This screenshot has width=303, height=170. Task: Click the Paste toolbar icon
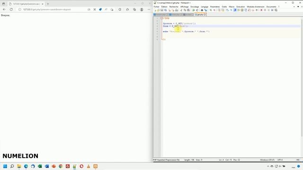188,10
